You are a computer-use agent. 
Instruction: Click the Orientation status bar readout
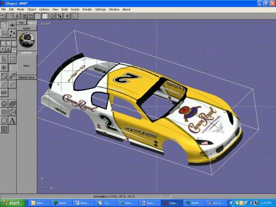click(x=127, y=197)
